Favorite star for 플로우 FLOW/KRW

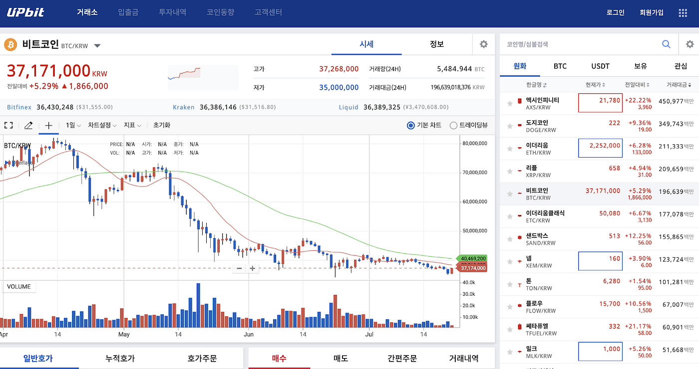point(510,307)
